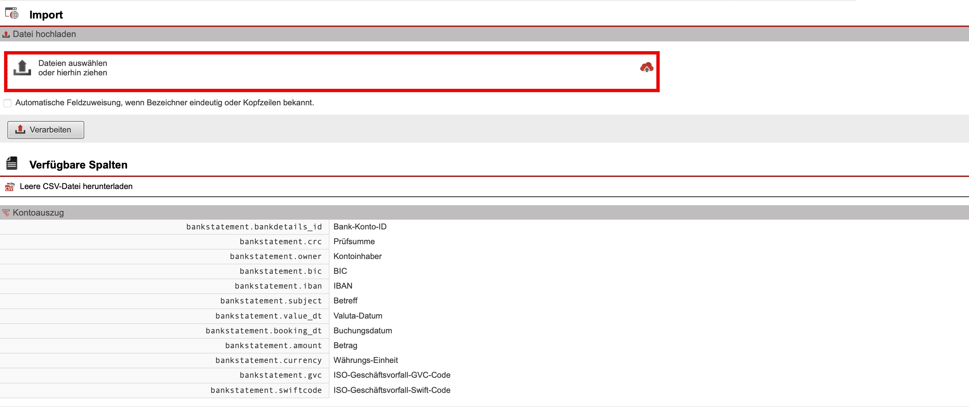Download the empty CSV file via link
Viewport: 969px width, 407px height.
[76, 186]
